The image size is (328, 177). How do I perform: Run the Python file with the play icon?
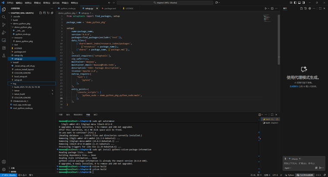265,8
